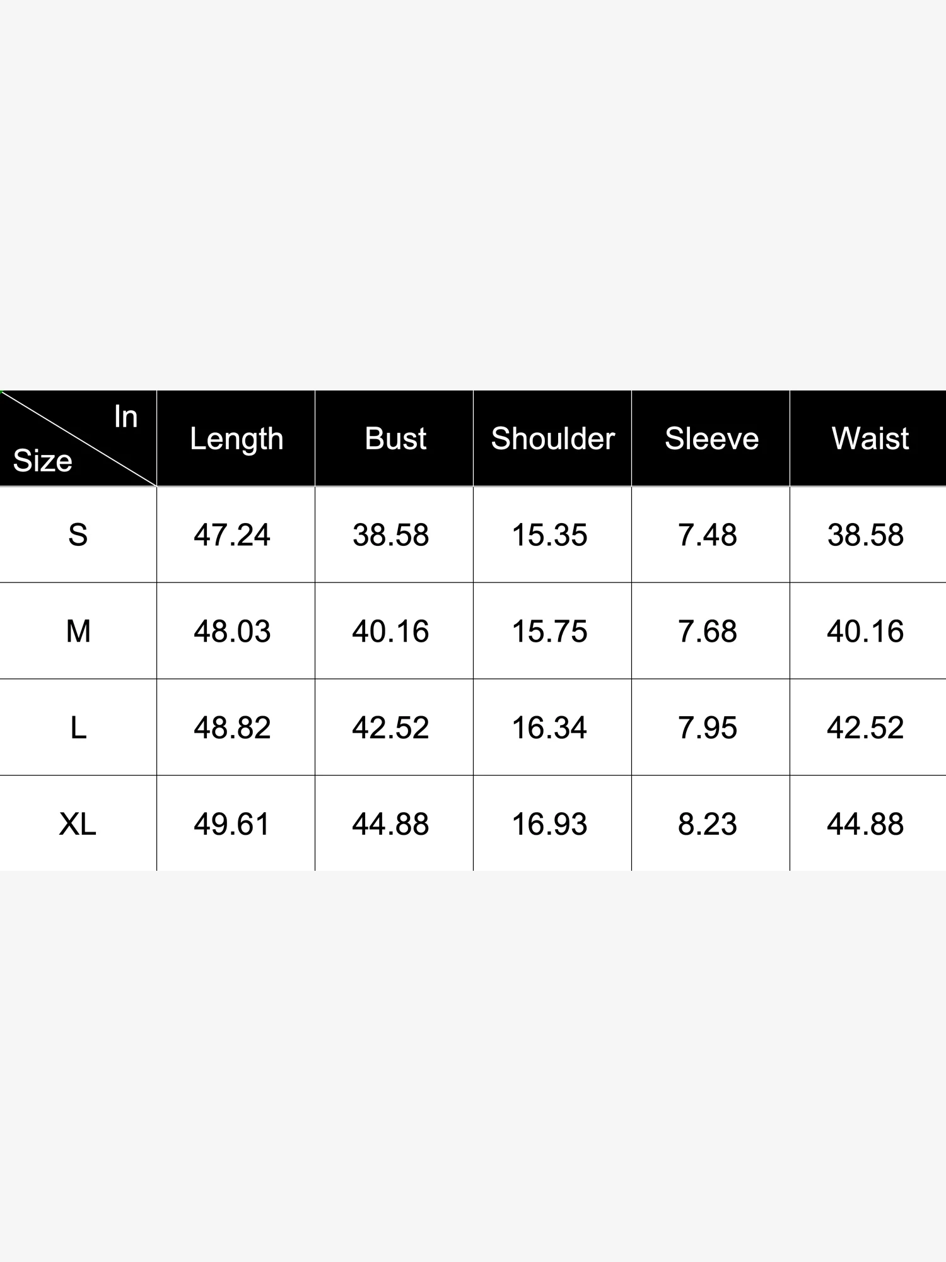Select the S size row label
946x1262 pixels.
click(78, 535)
